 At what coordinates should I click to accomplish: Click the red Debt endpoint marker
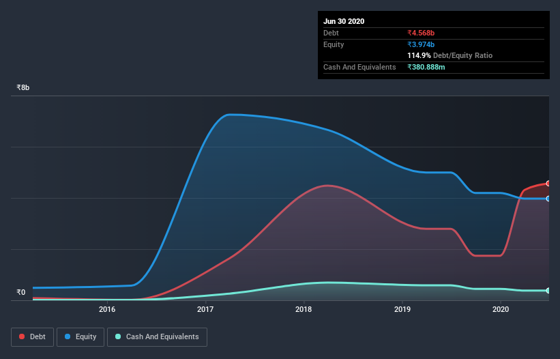548,183
